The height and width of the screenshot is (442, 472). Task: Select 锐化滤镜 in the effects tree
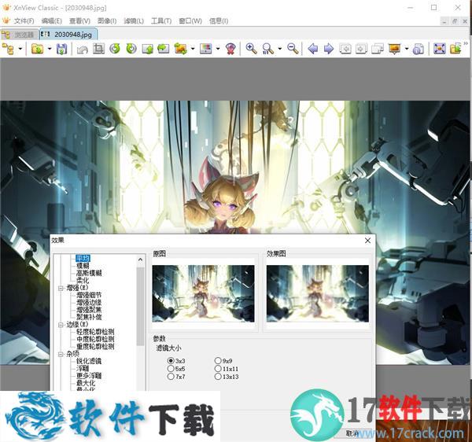(x=89, y=361)
